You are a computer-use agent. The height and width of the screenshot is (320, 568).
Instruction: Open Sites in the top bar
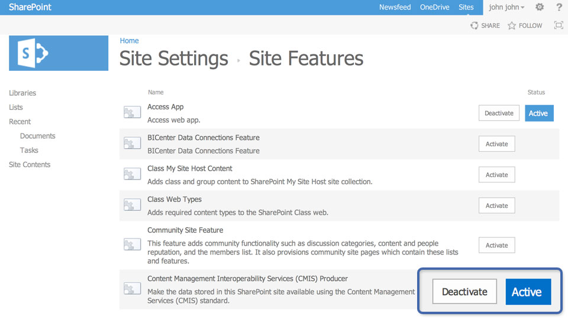point(466,7)
